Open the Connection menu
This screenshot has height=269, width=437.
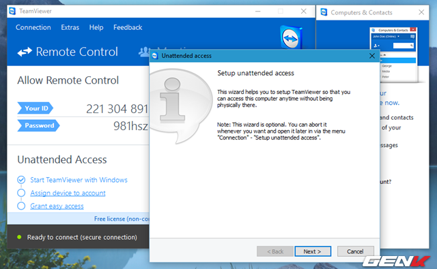click(33, 27)
